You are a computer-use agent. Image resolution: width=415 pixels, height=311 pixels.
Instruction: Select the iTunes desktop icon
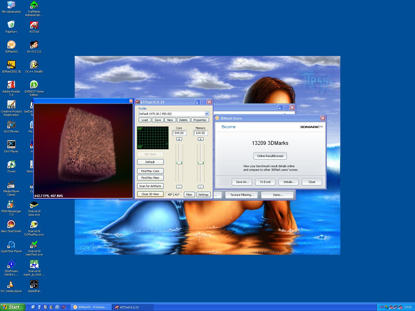coord(11,167)
